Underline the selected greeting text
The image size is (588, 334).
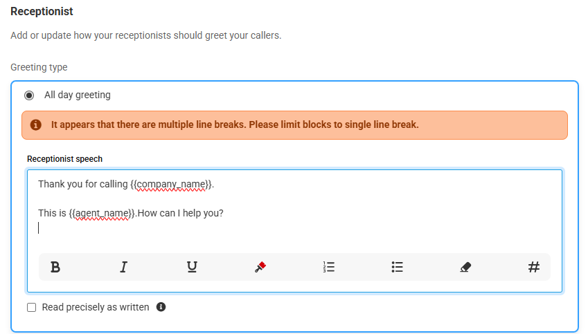(192, 267)
